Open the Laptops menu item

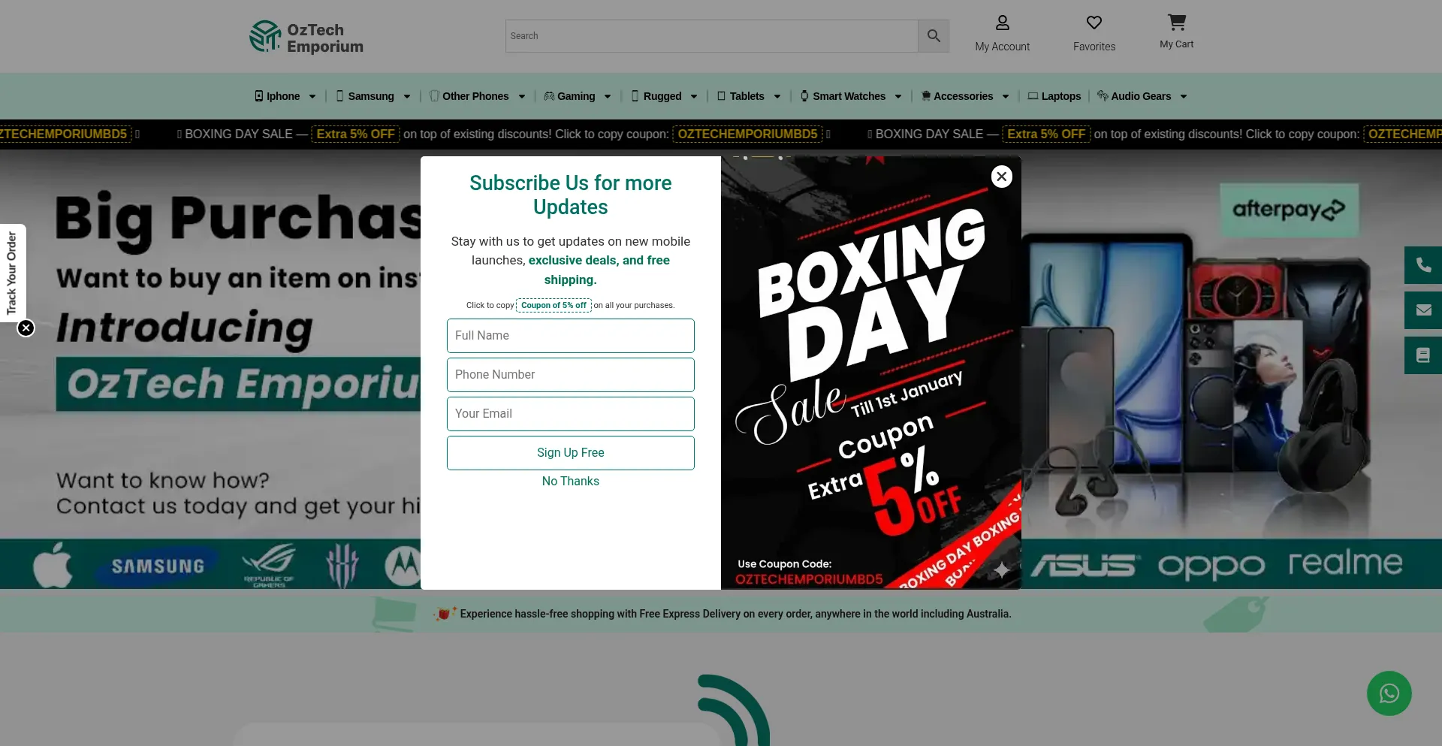coord(1054,96)
